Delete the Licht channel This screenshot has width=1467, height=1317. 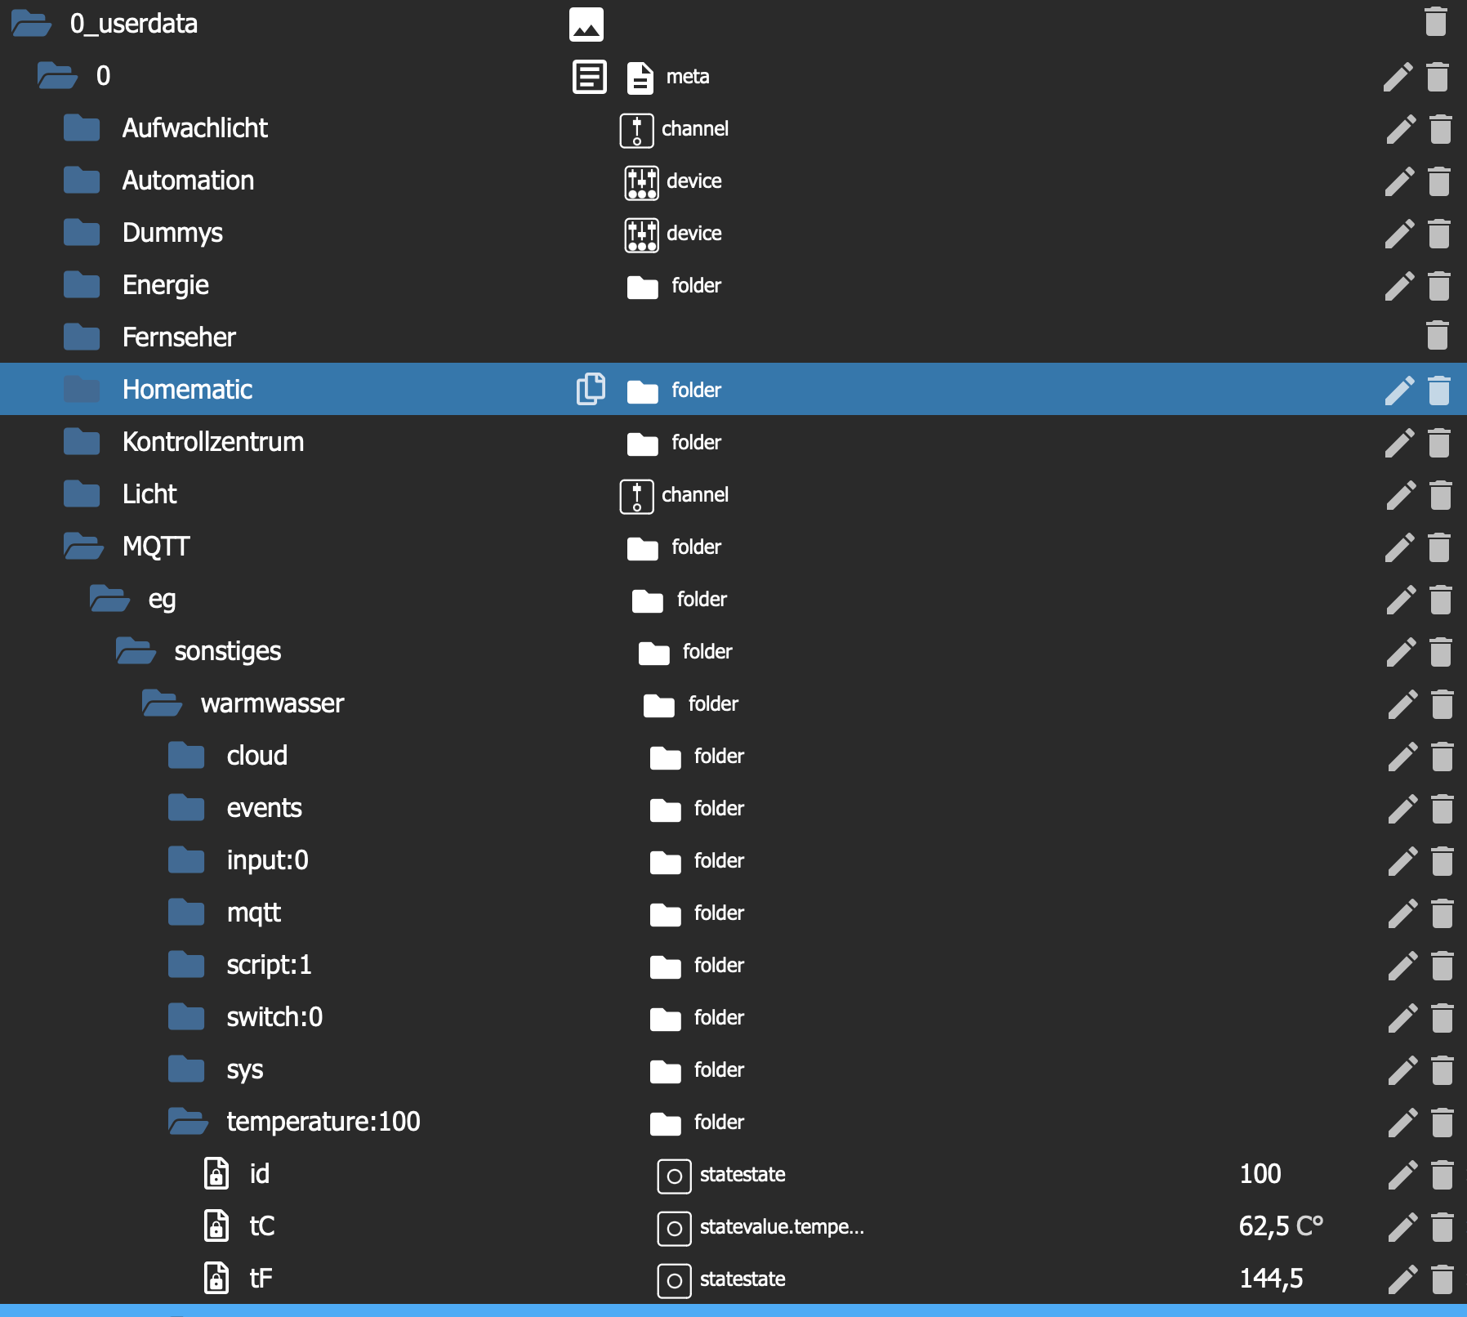point(1441,495)
